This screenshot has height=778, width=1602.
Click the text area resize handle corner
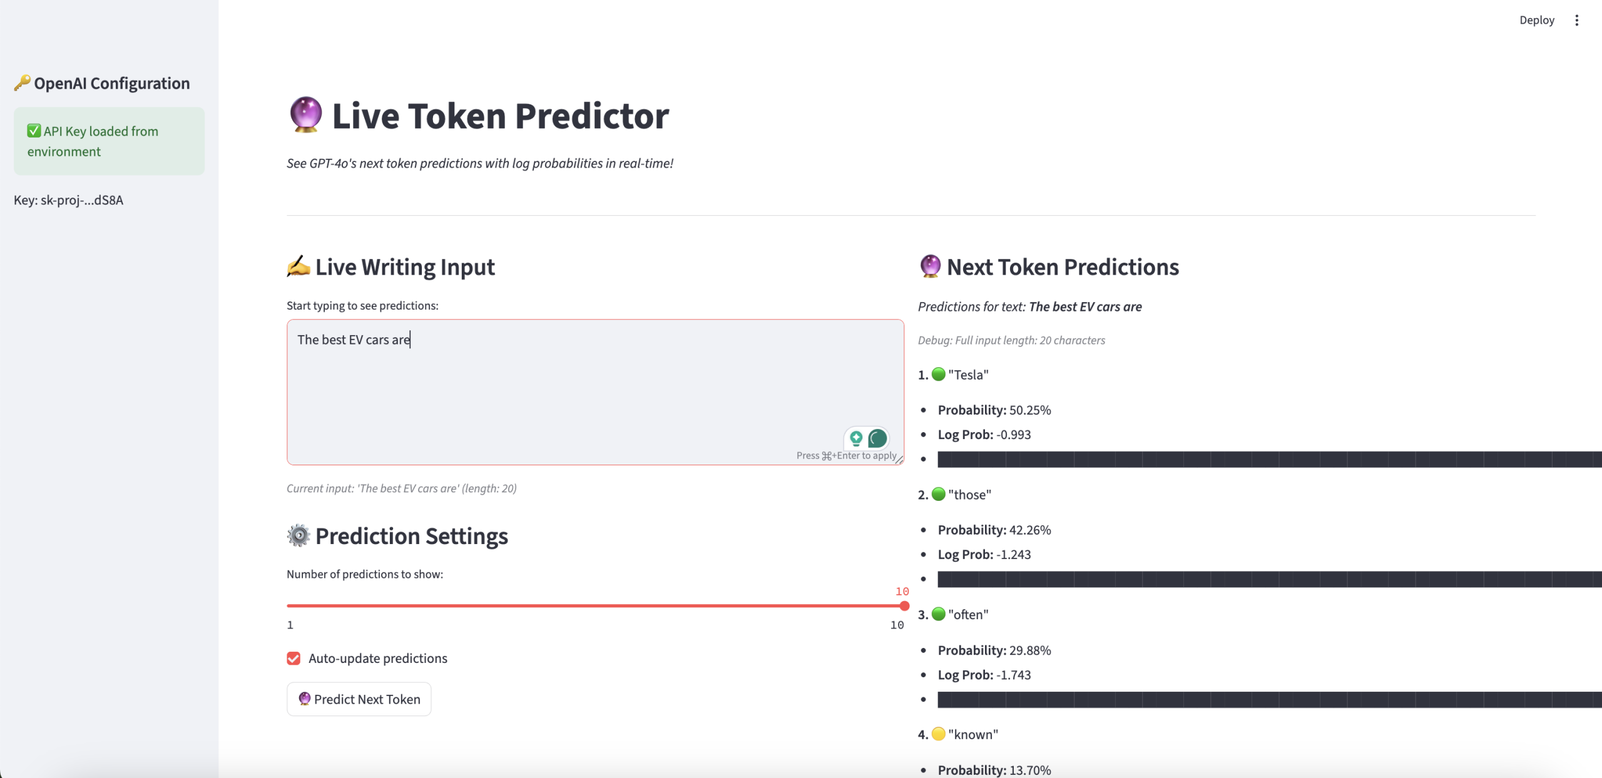point(899,460)
